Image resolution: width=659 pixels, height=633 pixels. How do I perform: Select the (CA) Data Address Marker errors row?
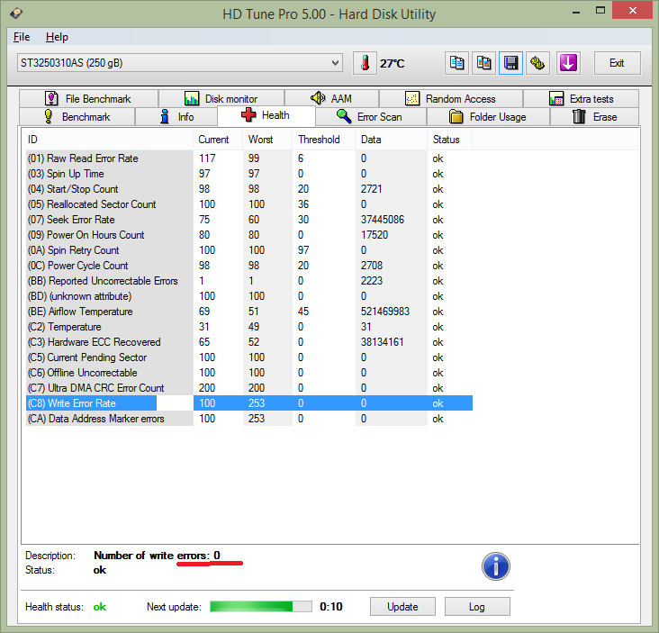click(x=248, y=419)
